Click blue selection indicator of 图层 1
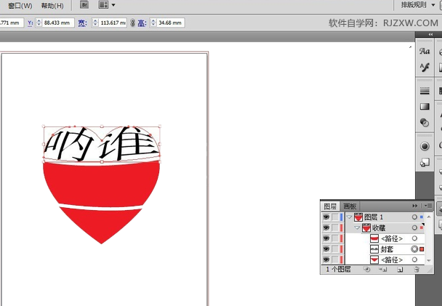The image size is (442, 306). coord(422,217)
